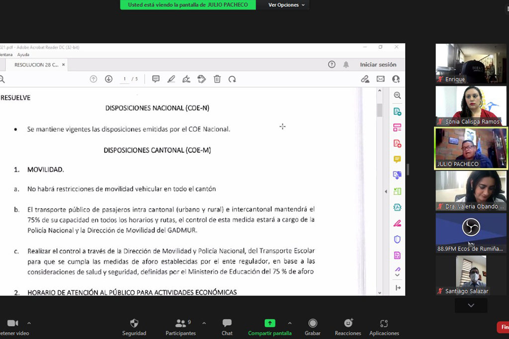
Task: Open the Ayuda menu
Action: pos(23,55)
